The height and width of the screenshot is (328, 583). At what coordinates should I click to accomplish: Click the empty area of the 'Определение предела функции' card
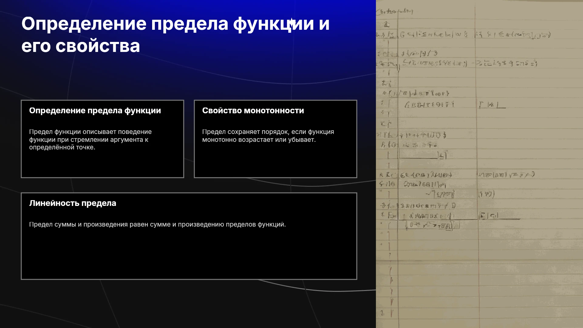coord(102,166)
